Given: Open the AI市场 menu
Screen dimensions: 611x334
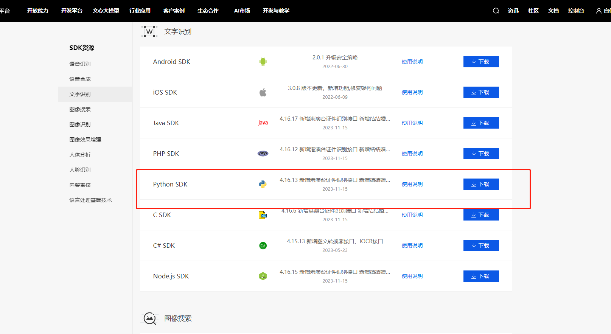Looking at the screenshot, I should pos(242,11).
